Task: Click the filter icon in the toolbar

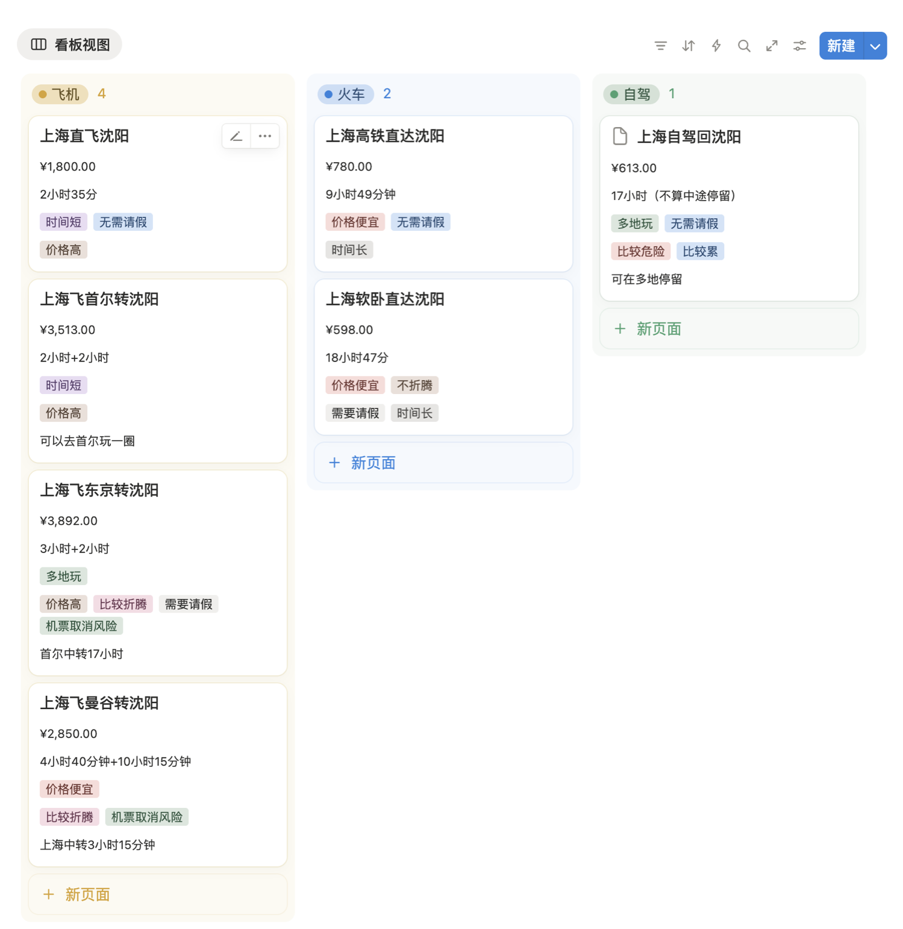Action: click(660, 46)
